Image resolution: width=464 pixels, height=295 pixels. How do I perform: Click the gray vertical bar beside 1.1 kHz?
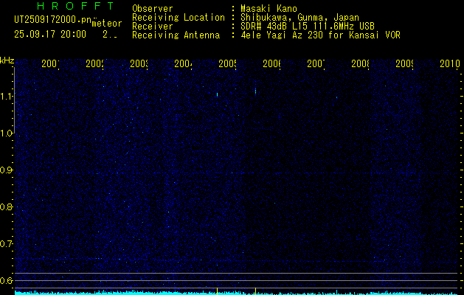pyautogui.click(x=14, y=100)
